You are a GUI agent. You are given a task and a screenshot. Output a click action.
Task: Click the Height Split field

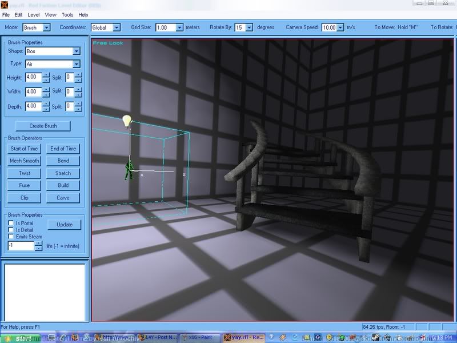tap(70, 77)
